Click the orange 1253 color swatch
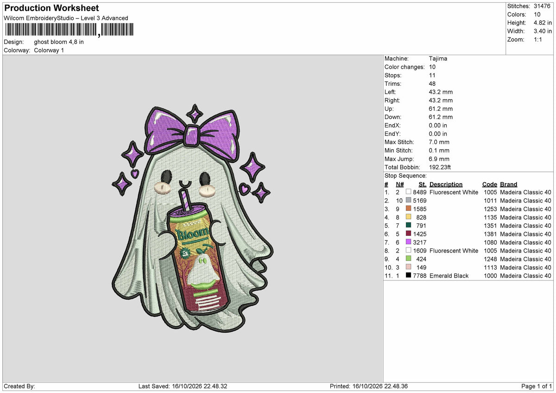The image size is (556, 393). click(408, 209)
